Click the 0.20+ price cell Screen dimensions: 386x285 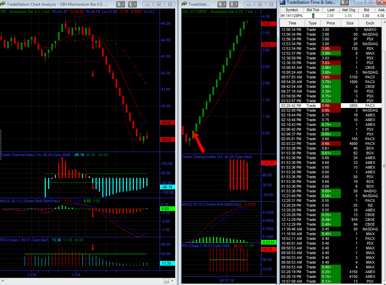(x=331, y=272)
